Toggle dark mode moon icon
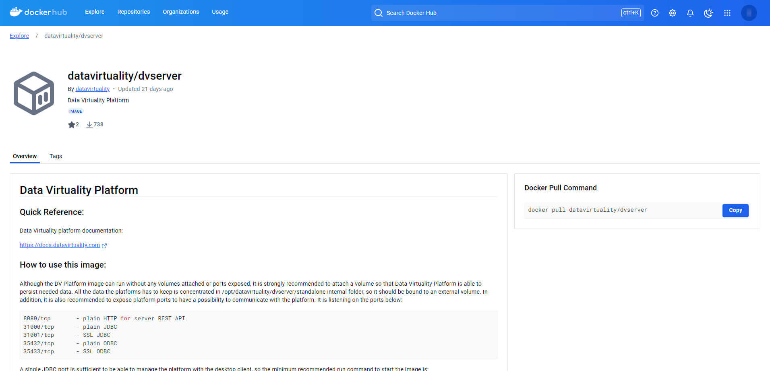This screenshot has width=770, height=371. point(708,13)
